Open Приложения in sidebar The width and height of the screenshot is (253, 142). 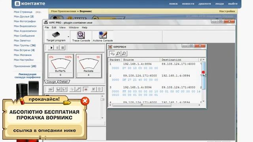(25, 66)
